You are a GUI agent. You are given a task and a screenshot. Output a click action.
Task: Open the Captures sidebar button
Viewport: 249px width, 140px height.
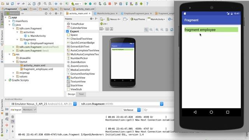pos(2,57)
